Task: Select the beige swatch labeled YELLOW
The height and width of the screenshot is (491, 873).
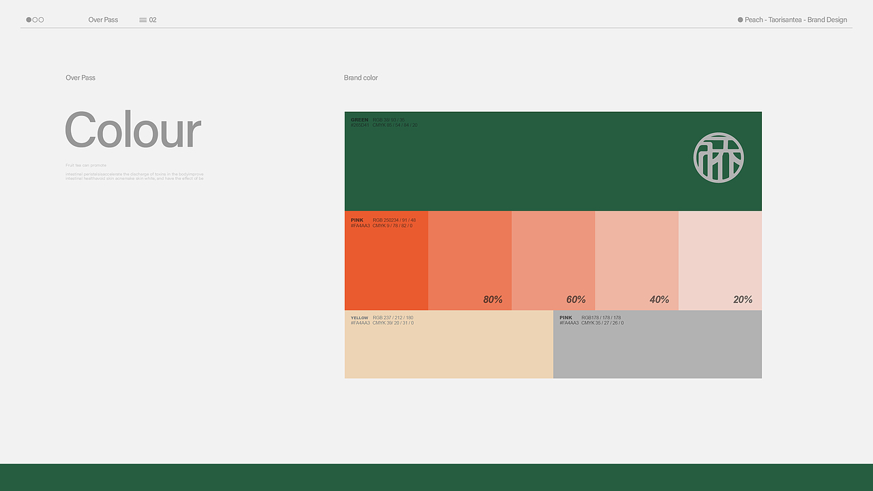Action: (449, 344)
